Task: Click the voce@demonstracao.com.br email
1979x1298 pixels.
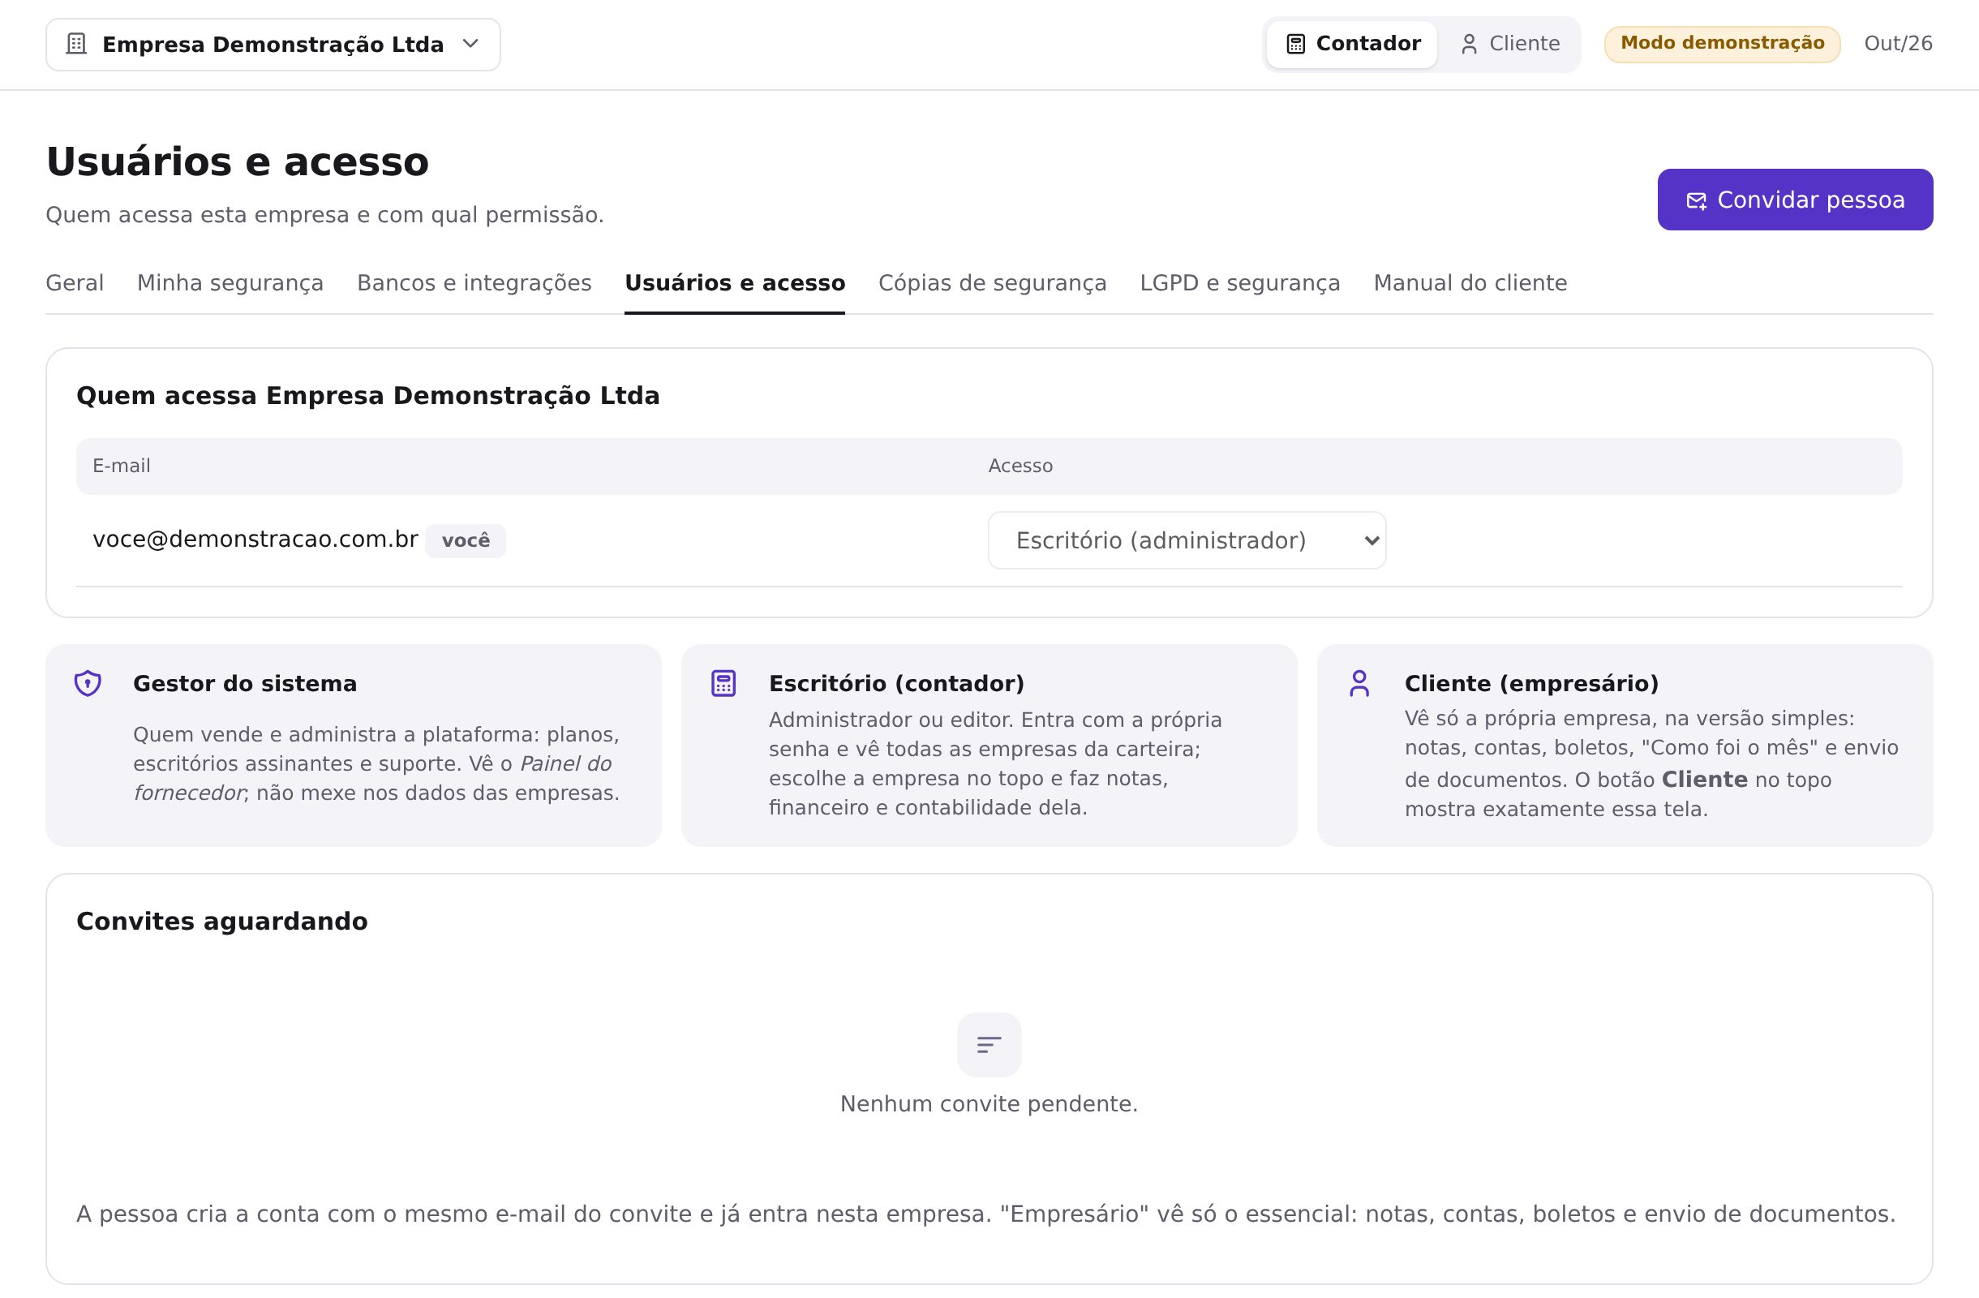Action: (255, 539)
